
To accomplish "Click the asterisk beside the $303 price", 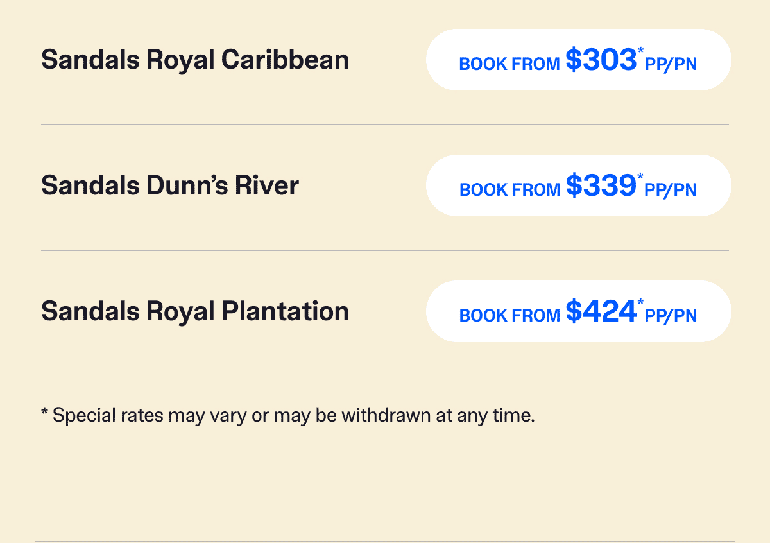I will coord(640,51).
